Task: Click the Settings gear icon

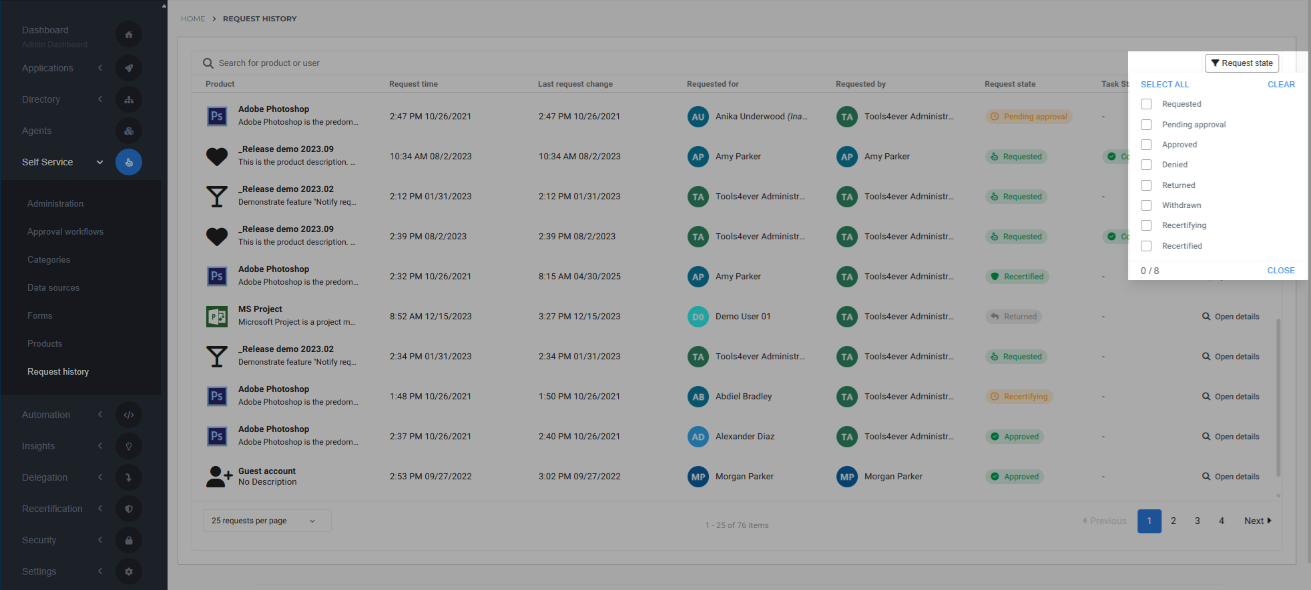Action: point(129,571)
